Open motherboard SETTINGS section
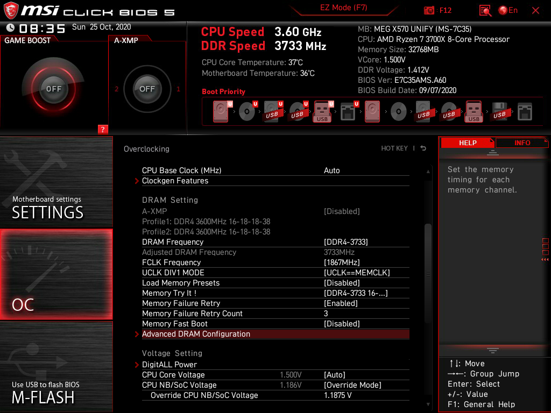The image size is (551, 413). pyautogui.click(x=56, y=182)
